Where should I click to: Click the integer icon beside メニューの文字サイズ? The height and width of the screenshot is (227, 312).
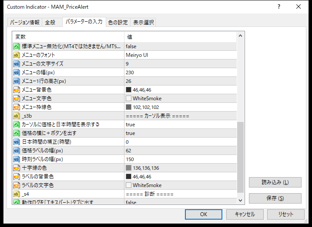point(17,64)
